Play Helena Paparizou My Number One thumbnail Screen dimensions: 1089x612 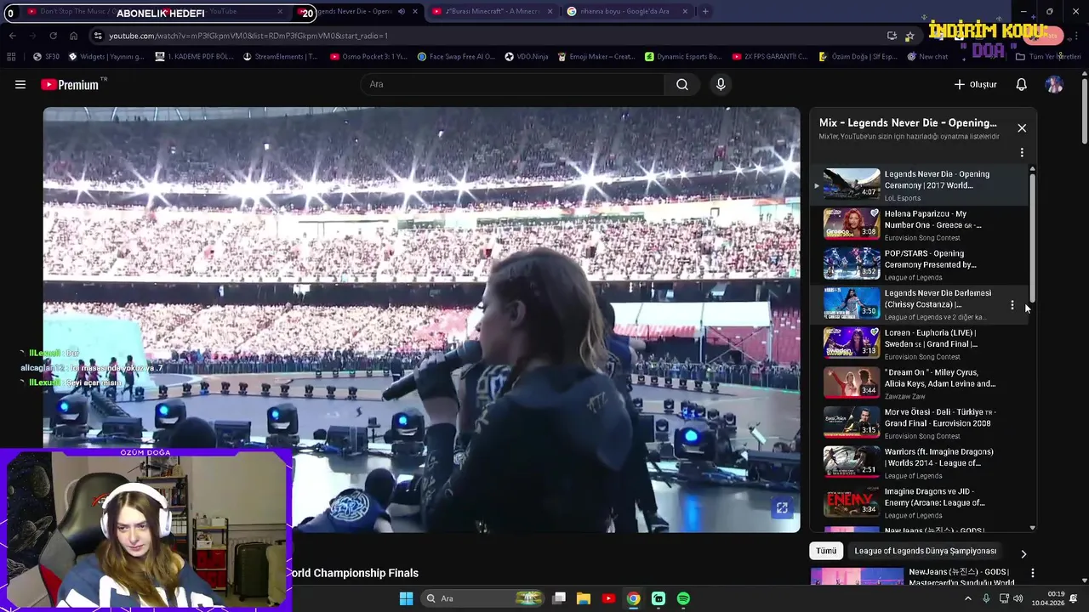tap(852, 224)
